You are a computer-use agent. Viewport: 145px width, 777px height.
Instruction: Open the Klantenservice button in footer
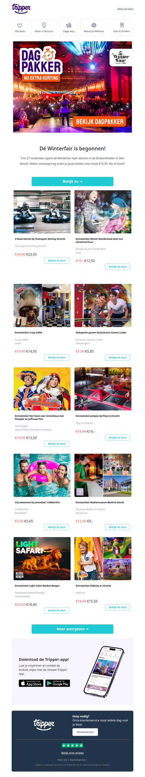click(85, 732)
